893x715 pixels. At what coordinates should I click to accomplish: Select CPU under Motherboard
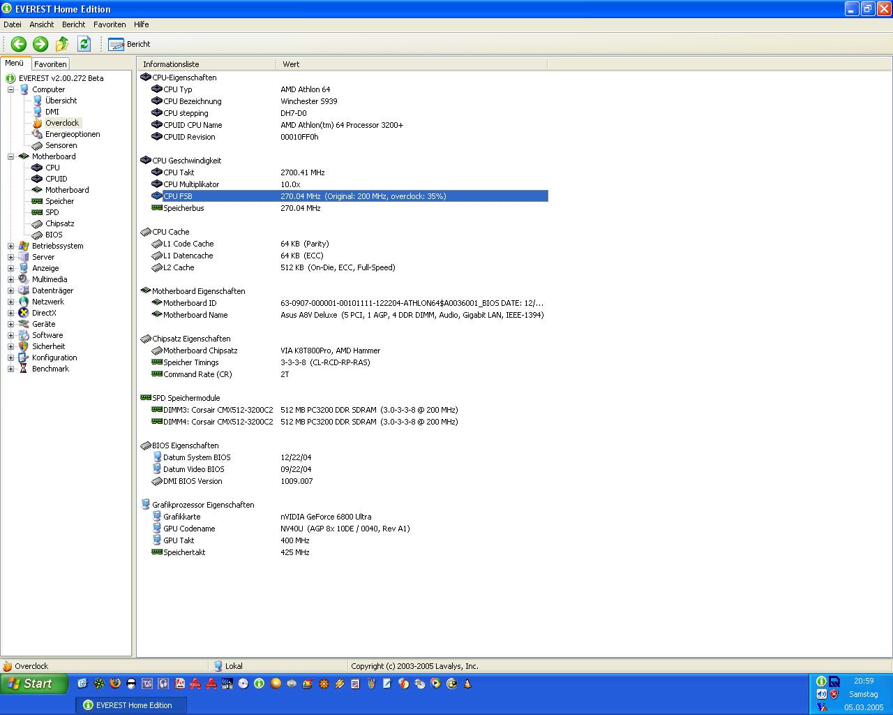[x=52, y=168]
